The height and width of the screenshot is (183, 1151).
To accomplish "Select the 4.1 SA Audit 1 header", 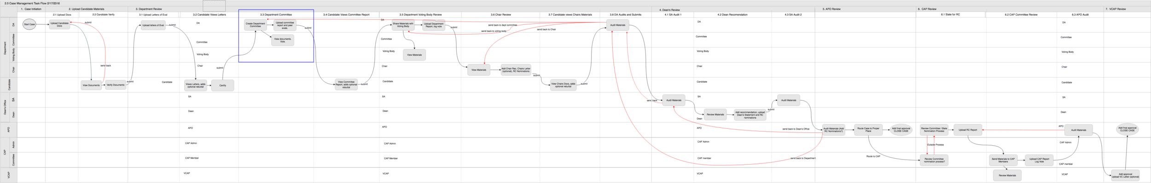I will [x=673, y=15].
